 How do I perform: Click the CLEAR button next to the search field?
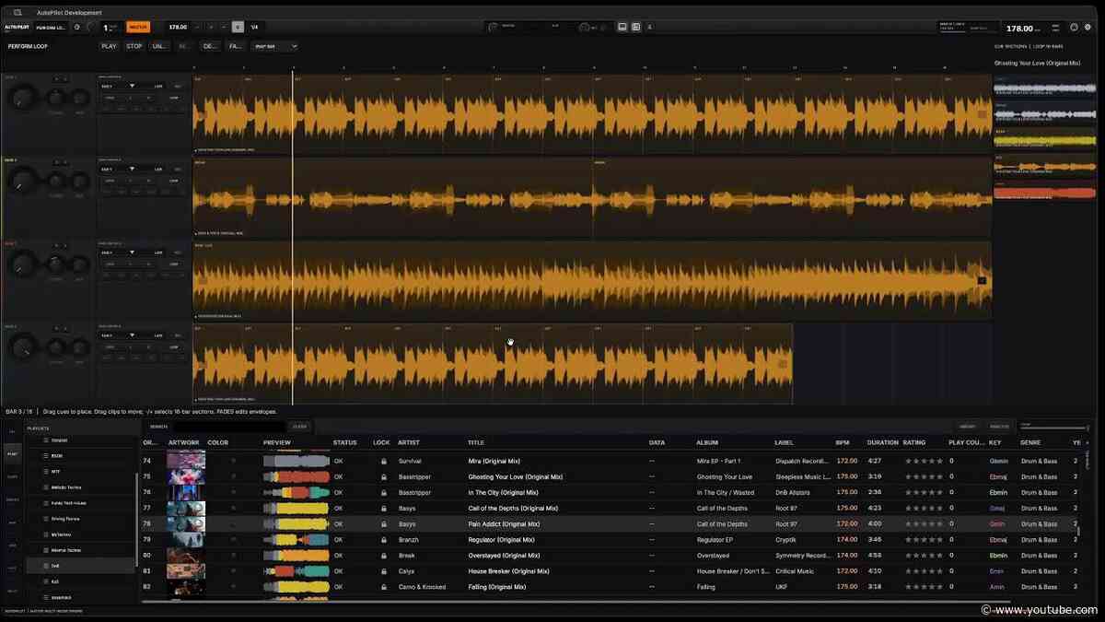click(299, 427)
